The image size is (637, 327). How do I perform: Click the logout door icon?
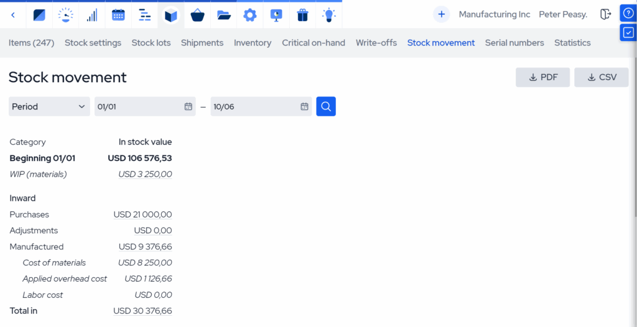point(605,14)
